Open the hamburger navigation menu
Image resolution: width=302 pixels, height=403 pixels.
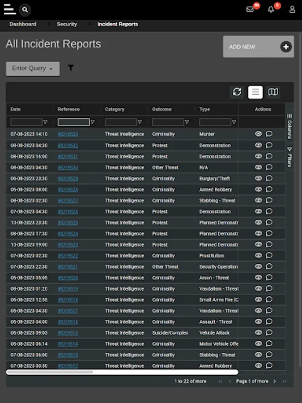pos(9,9)
